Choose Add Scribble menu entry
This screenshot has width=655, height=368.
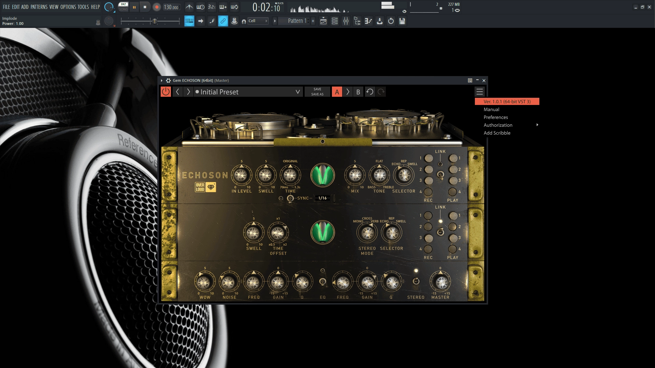pos(507,133)
